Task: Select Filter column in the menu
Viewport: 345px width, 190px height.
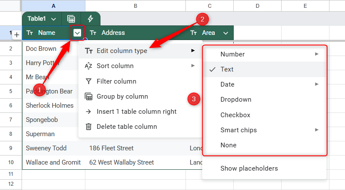Action: (116, 81)
